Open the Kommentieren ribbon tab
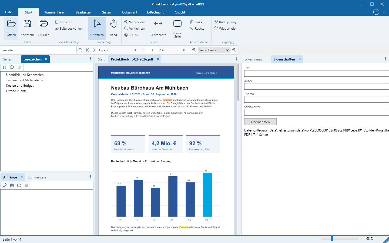This screenshot has width=389, height=243. click(x=55, y=12)
